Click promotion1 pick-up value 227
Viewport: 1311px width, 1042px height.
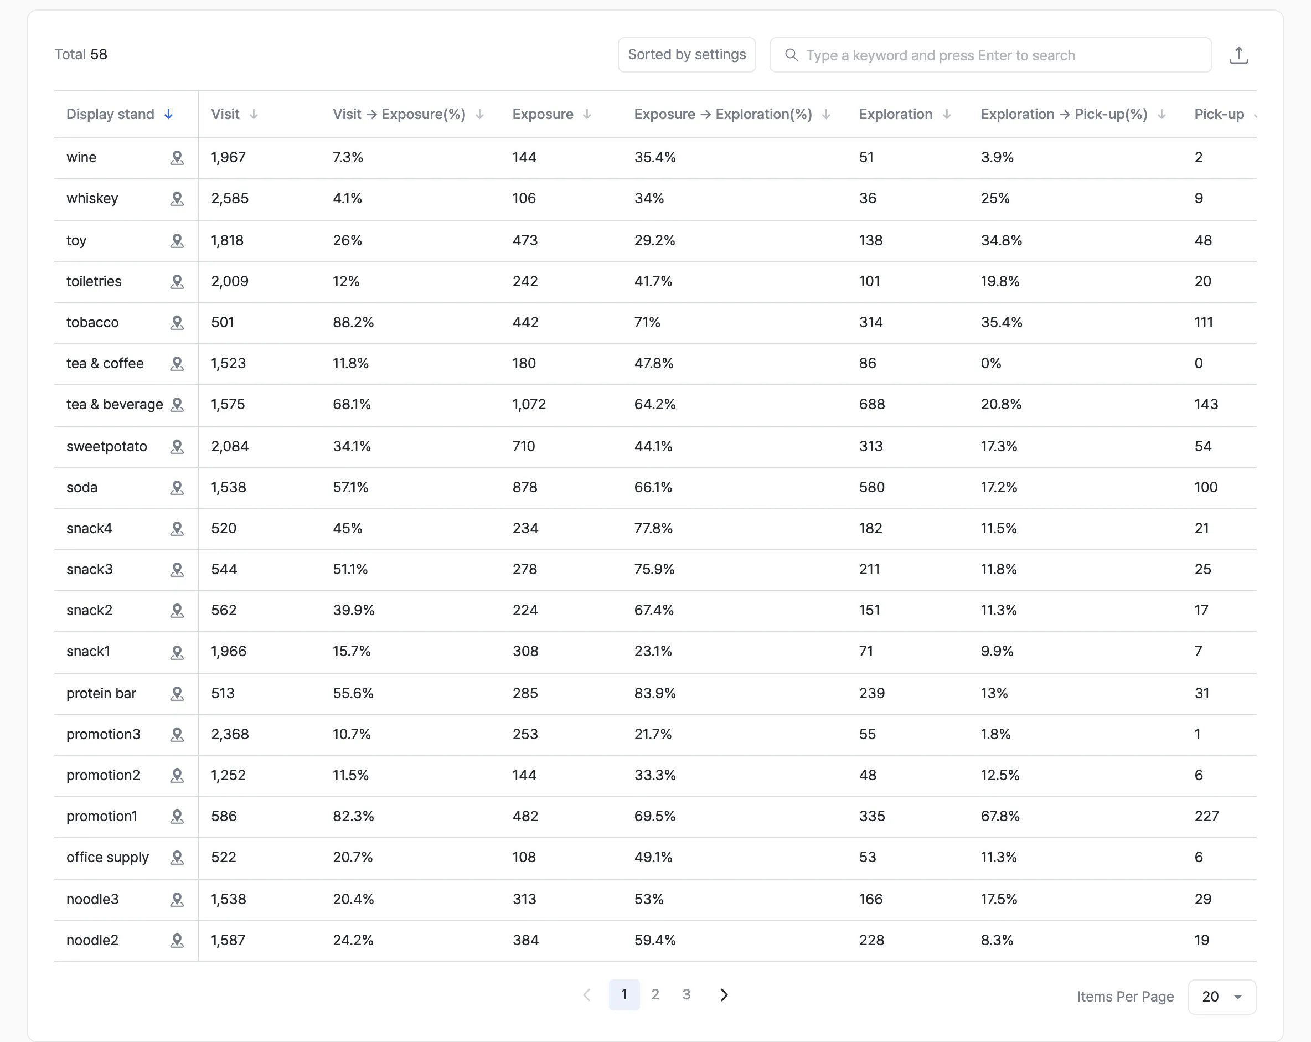tap(1206, 816)
